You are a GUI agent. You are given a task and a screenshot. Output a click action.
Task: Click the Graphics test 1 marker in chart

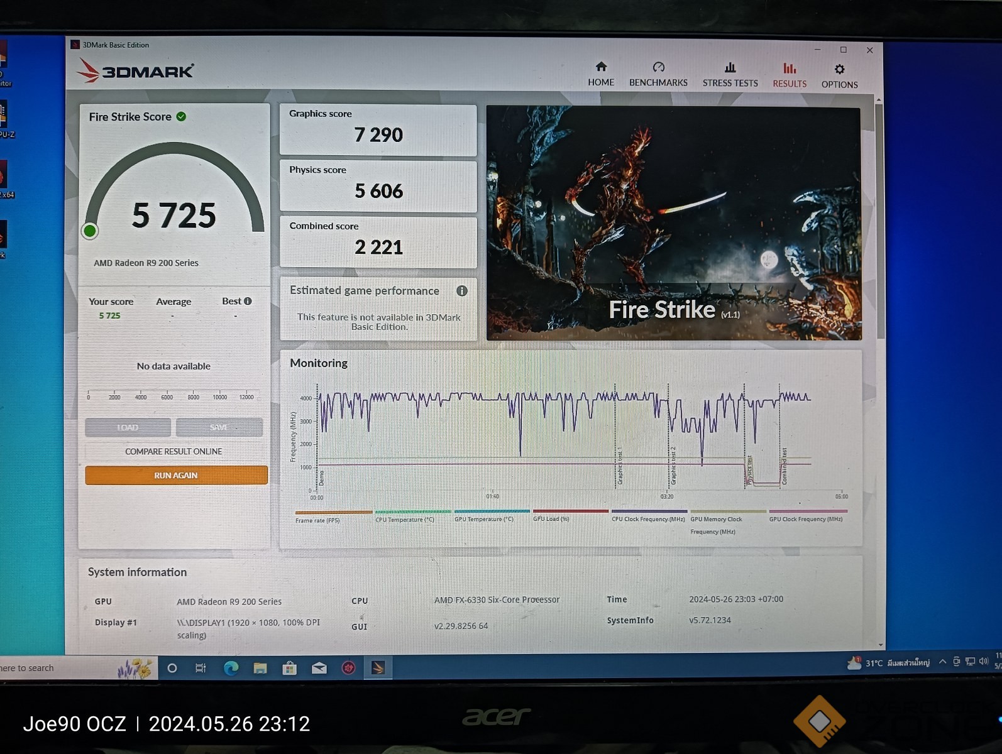[x=619, y=466]
